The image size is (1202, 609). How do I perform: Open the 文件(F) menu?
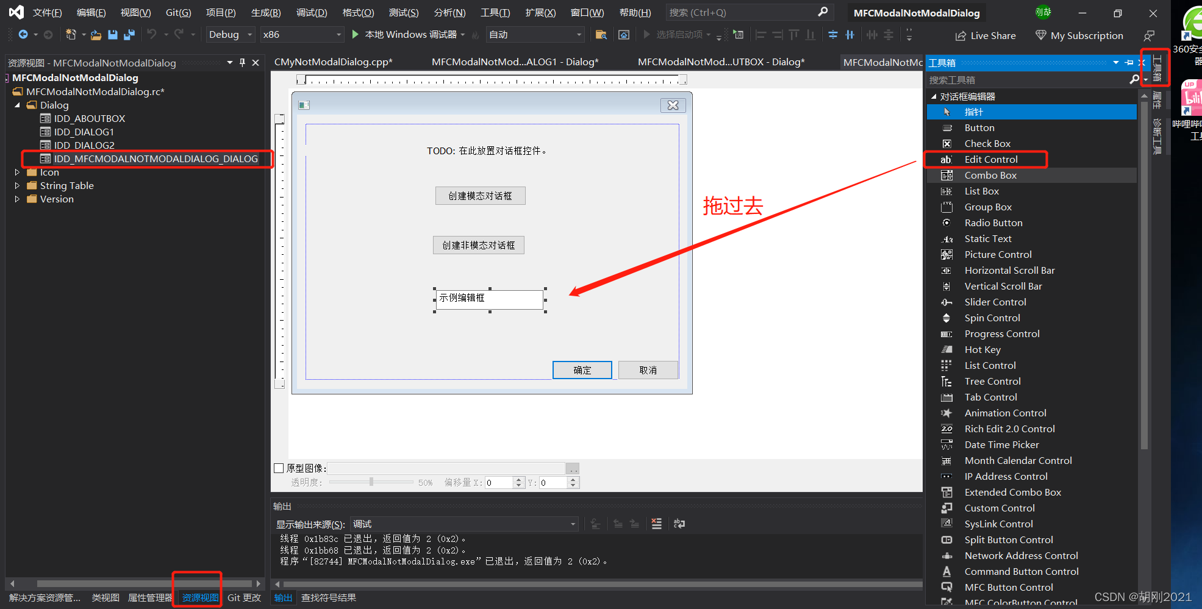47,12
